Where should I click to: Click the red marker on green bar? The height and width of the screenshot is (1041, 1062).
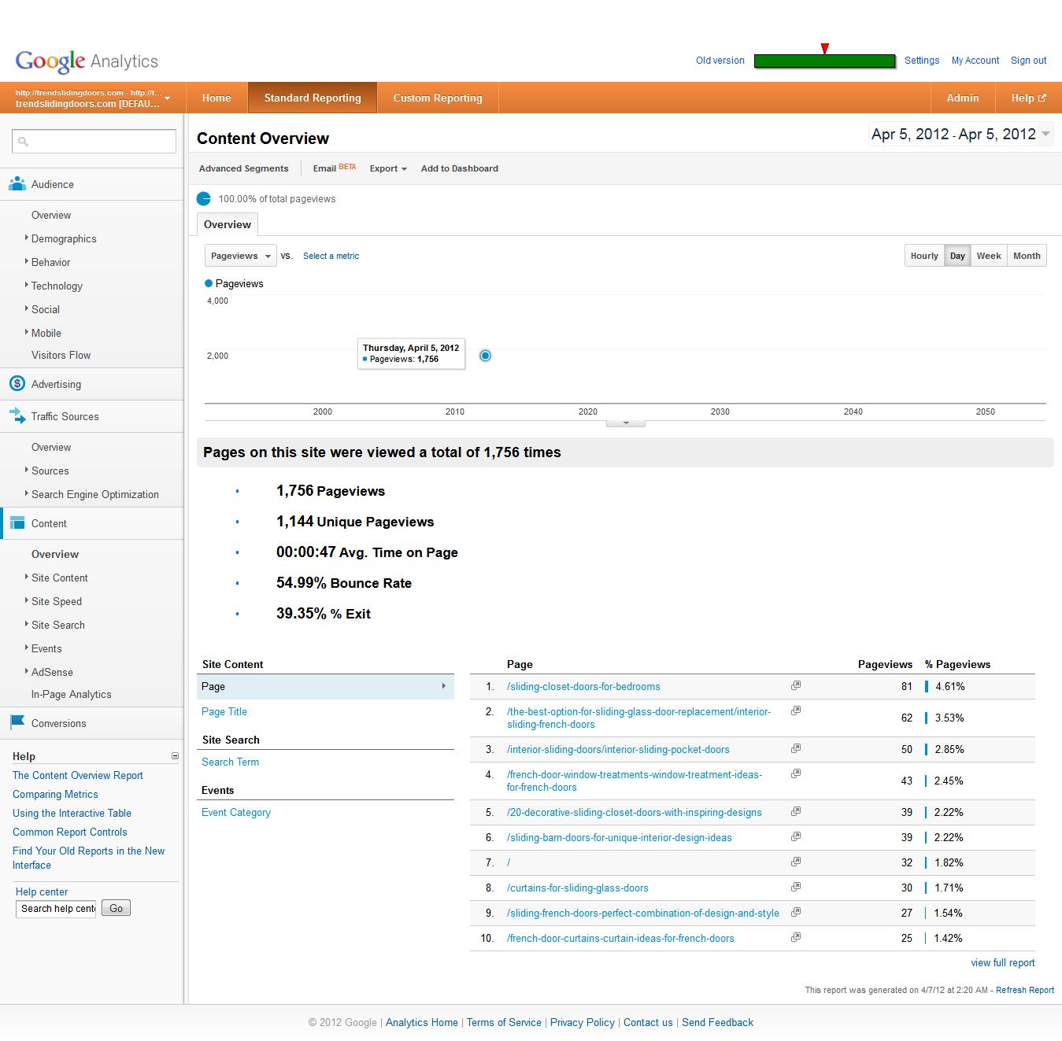click(824, 49)
